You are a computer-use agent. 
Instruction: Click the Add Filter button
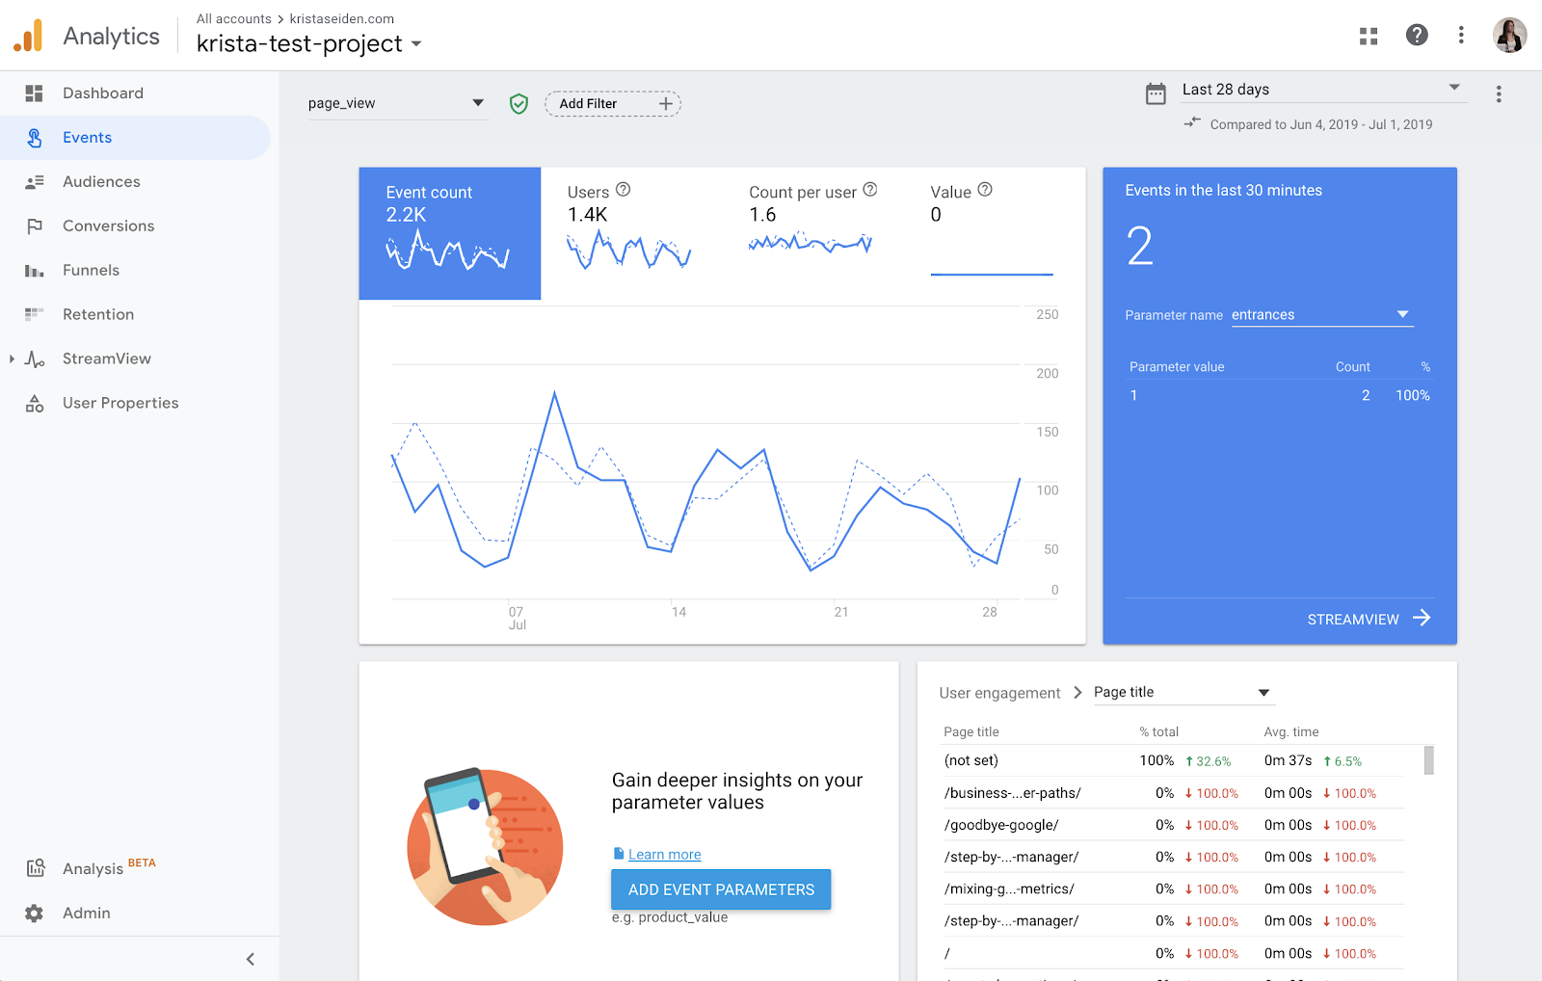point(613,103)
